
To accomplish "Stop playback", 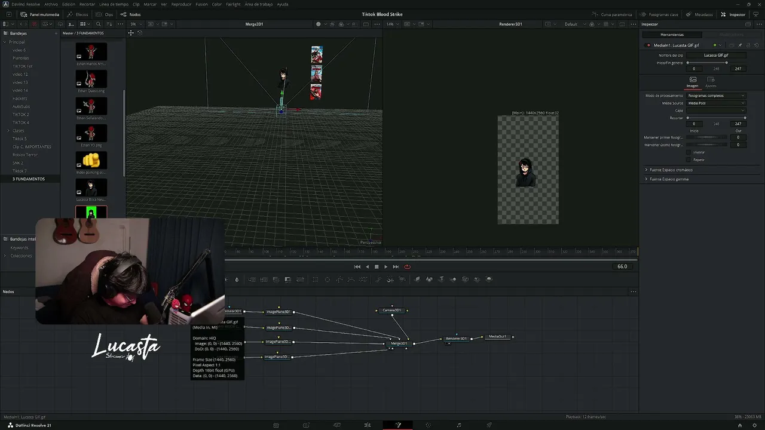I will pyautogui.click(x=377, y=267).
